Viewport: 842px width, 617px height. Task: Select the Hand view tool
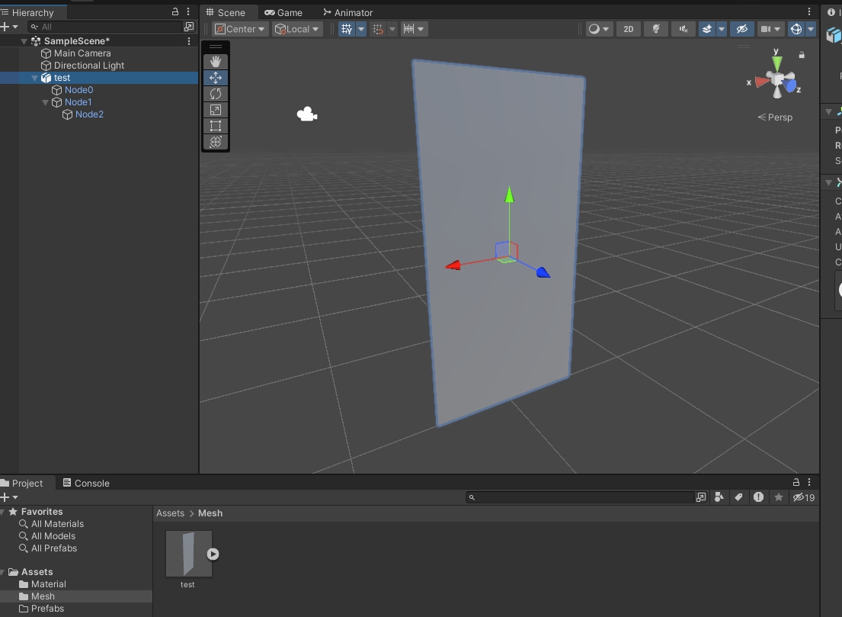(x=216, y=62)
